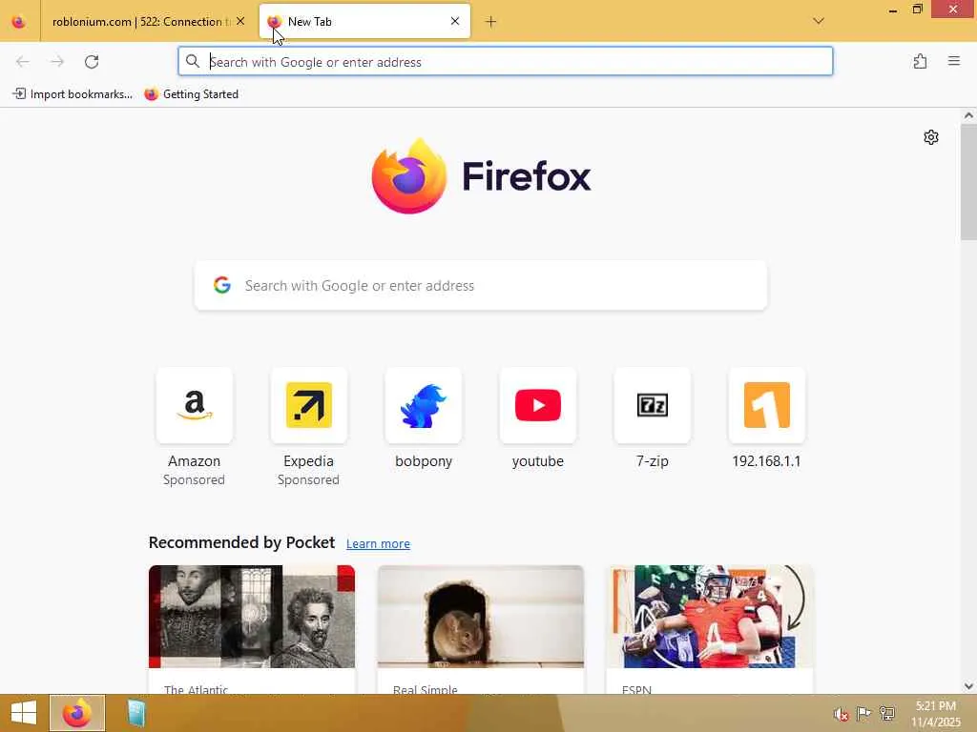Select the New Tab tab
This screenshot has height=732, width=977.
point(364,22)
